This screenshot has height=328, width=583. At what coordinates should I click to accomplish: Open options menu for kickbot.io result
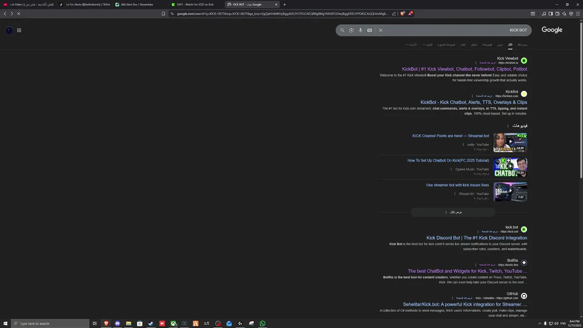[476, 63]
